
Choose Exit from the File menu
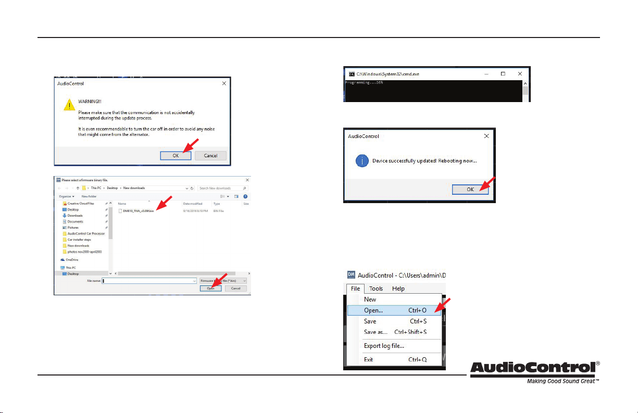(x=394, y=359)
